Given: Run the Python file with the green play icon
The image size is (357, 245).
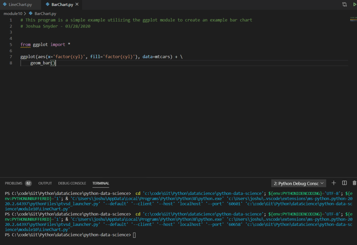Looking at the screenshot, I should point(355,5).
